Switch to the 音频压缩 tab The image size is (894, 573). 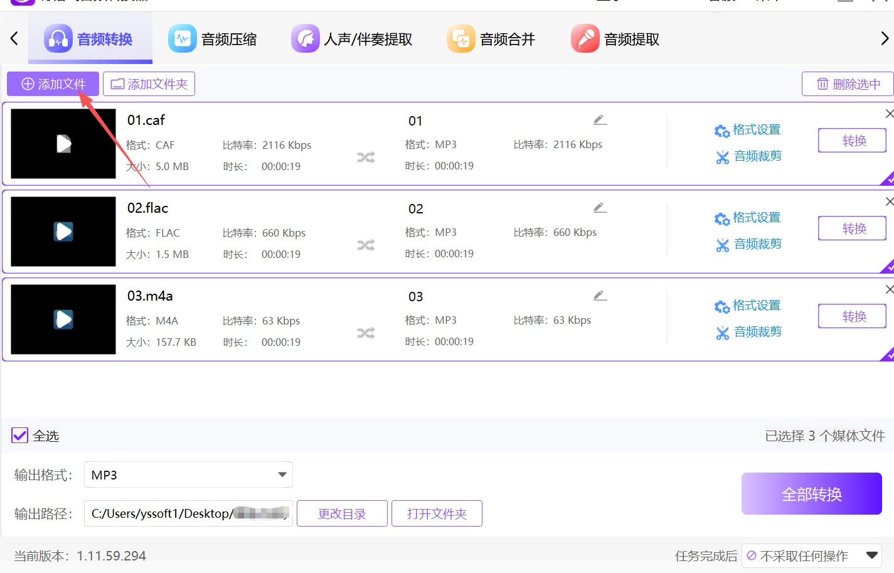(x=213, y=40)
